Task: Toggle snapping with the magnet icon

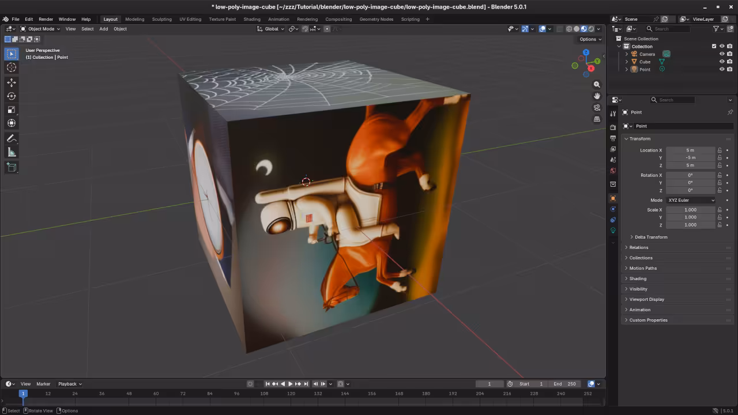Action: tap(304, 29)
